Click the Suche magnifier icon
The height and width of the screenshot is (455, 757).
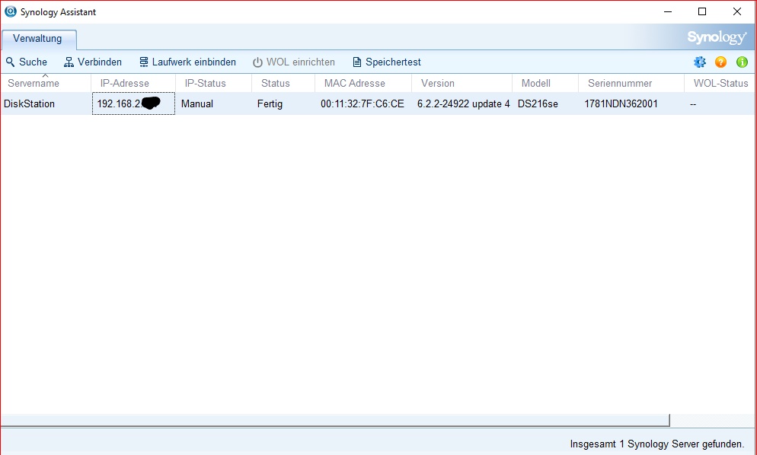[10, 62]
